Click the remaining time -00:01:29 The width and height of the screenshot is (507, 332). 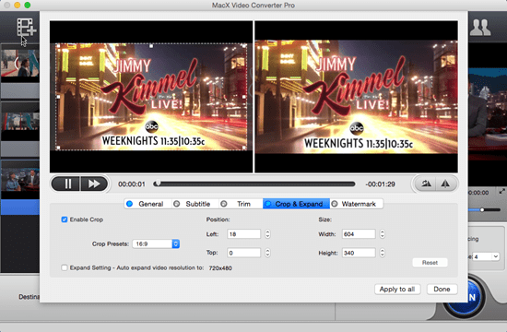(380, 184)
